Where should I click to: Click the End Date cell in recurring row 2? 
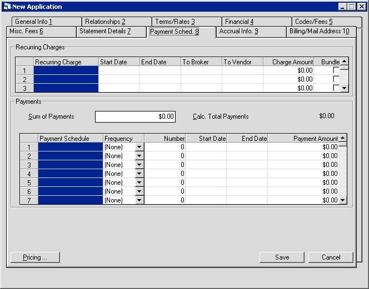click(160, 79)
